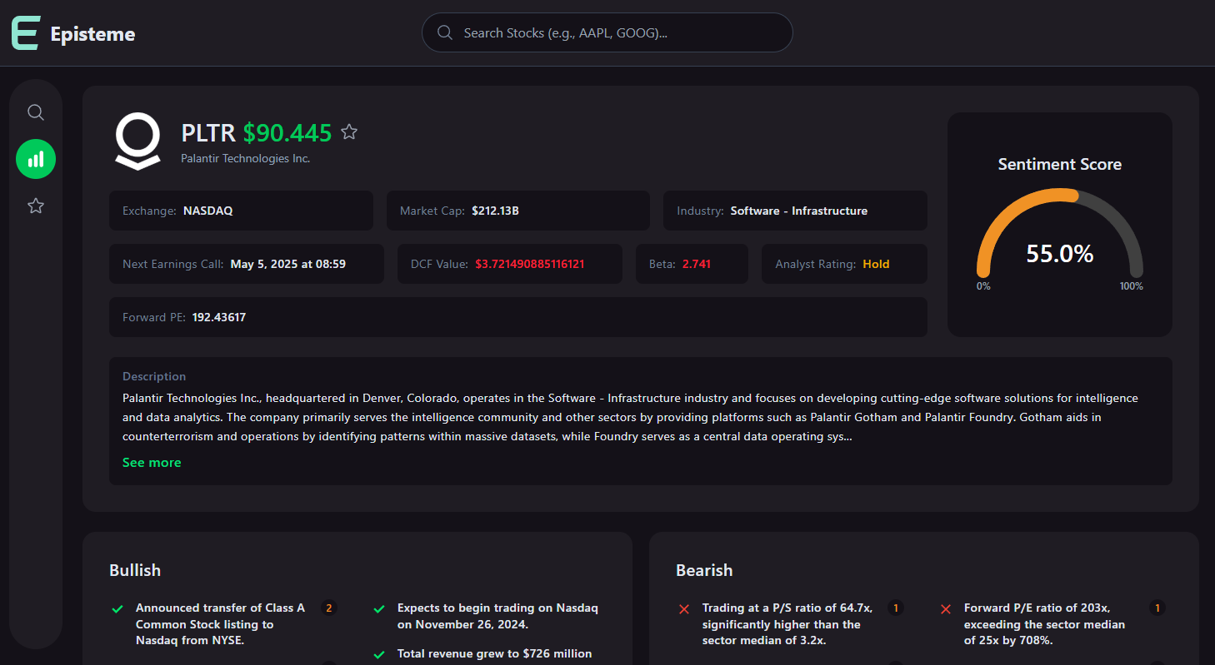This screenshot has height=665, width=1215.
Task: Click the checkmark beside the revenue growth bullish point
Action: (380, 654)
